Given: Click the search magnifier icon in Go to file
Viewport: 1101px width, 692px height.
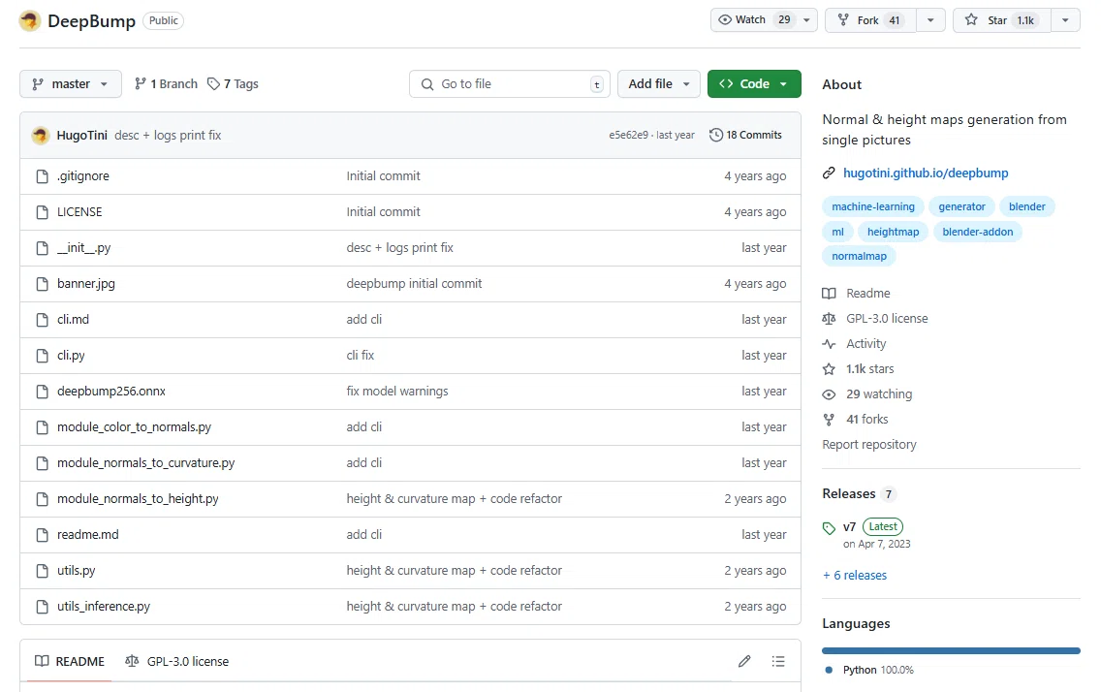Looking at the screenshot, I should pyautogui.click(x=426, y=84).
